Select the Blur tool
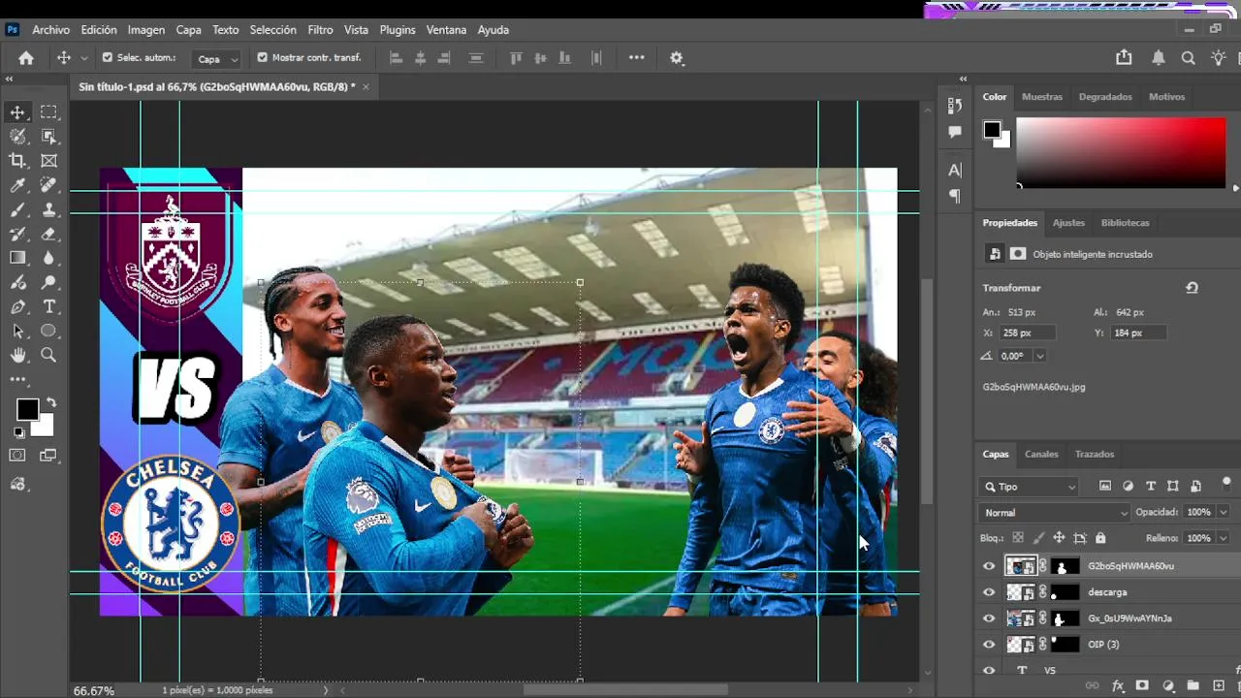The image size is (1241, 698). [x=48, y=258]
